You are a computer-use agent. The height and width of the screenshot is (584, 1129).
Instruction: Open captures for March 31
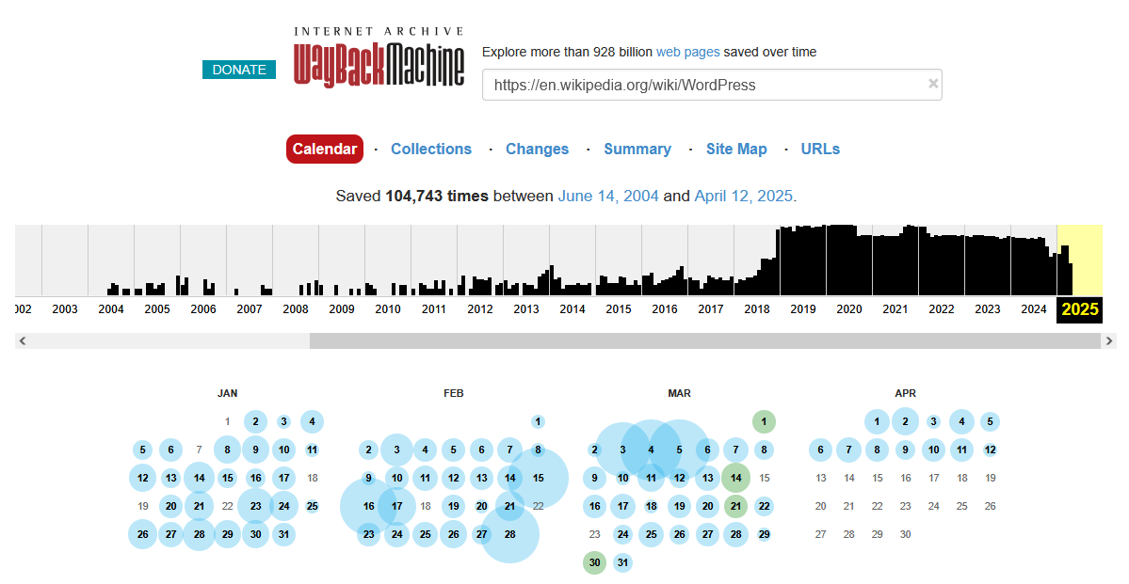click(x=622, y=562)
